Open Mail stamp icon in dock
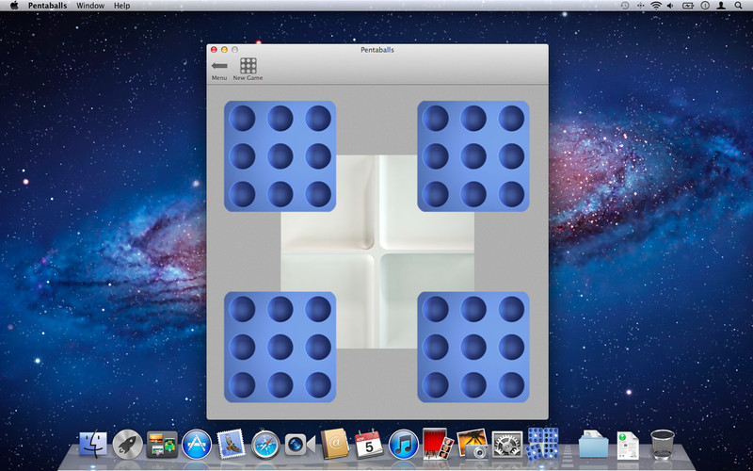This screenshot has height=471, width=753. [232, 444]
